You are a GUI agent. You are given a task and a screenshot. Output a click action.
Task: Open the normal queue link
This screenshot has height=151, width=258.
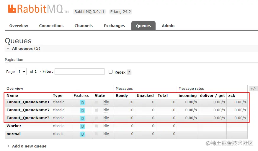14,134
